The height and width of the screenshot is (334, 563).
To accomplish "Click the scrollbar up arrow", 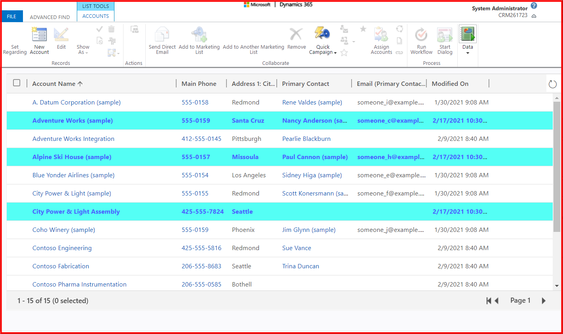I will [557, 98].
